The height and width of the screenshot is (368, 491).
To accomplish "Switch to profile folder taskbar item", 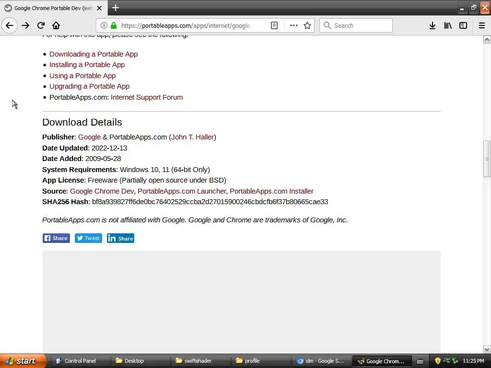I will click(x=261, y=361).
